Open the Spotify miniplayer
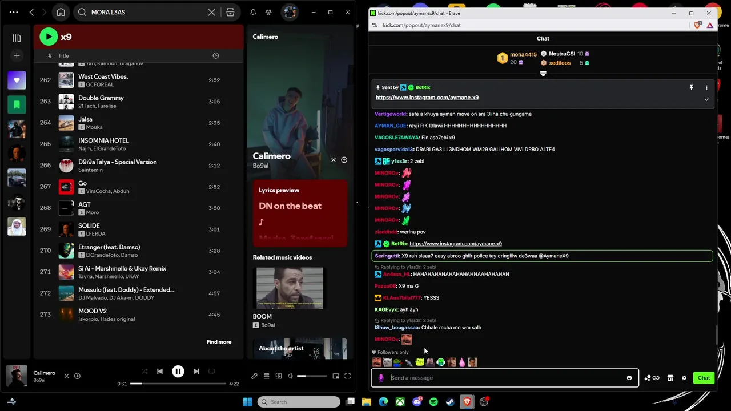Image resolution: width=731 pixels, height=411 pixels. [x=336, y=376]
